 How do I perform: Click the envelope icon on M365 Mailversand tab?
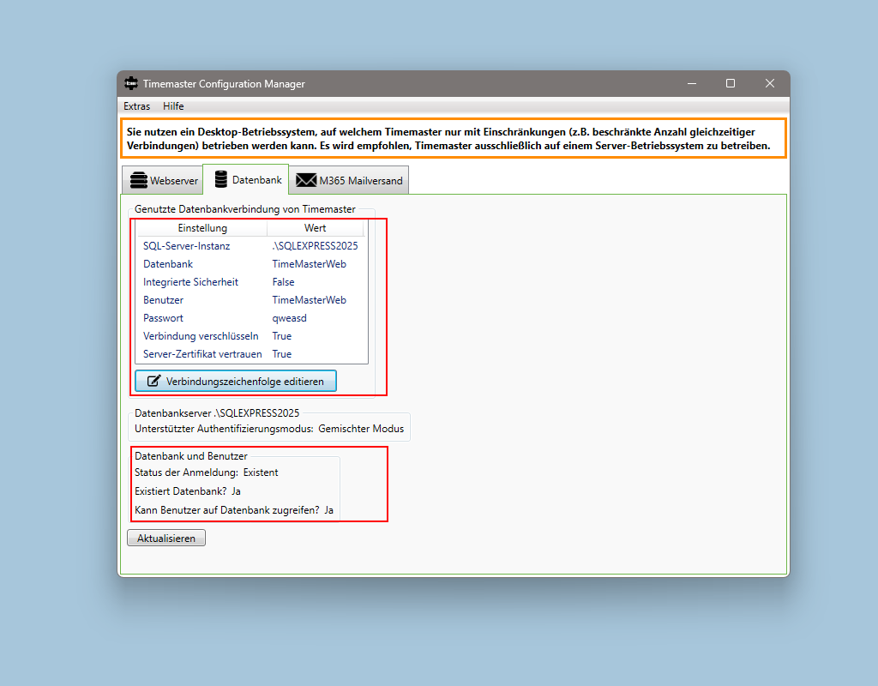coord(306,181)
